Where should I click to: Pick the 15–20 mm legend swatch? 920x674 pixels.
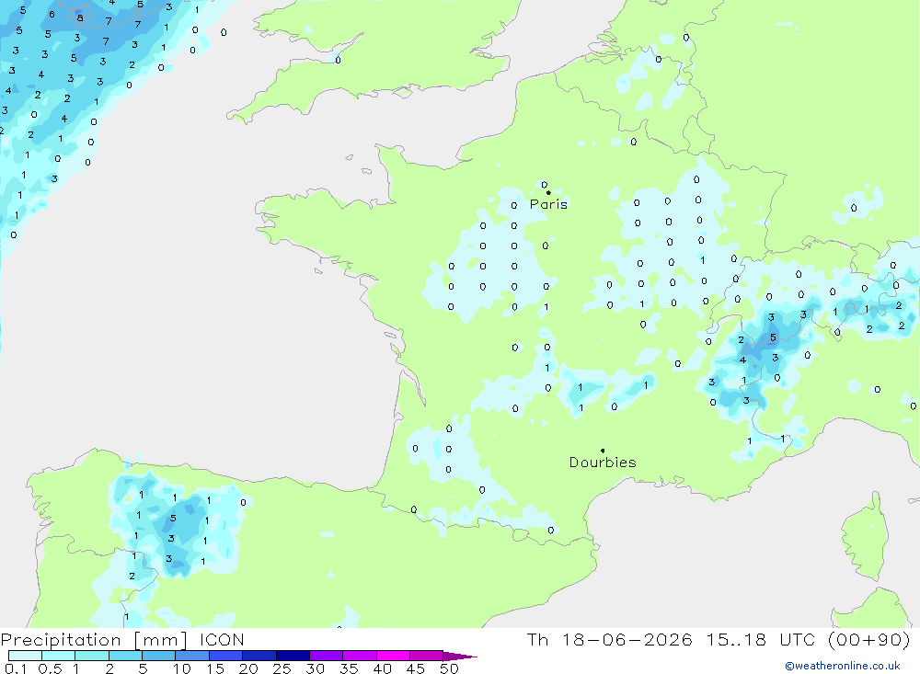(x=226, y=656)
